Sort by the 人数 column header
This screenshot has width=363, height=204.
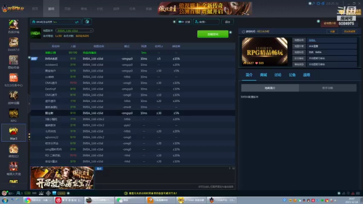point(73,46)
